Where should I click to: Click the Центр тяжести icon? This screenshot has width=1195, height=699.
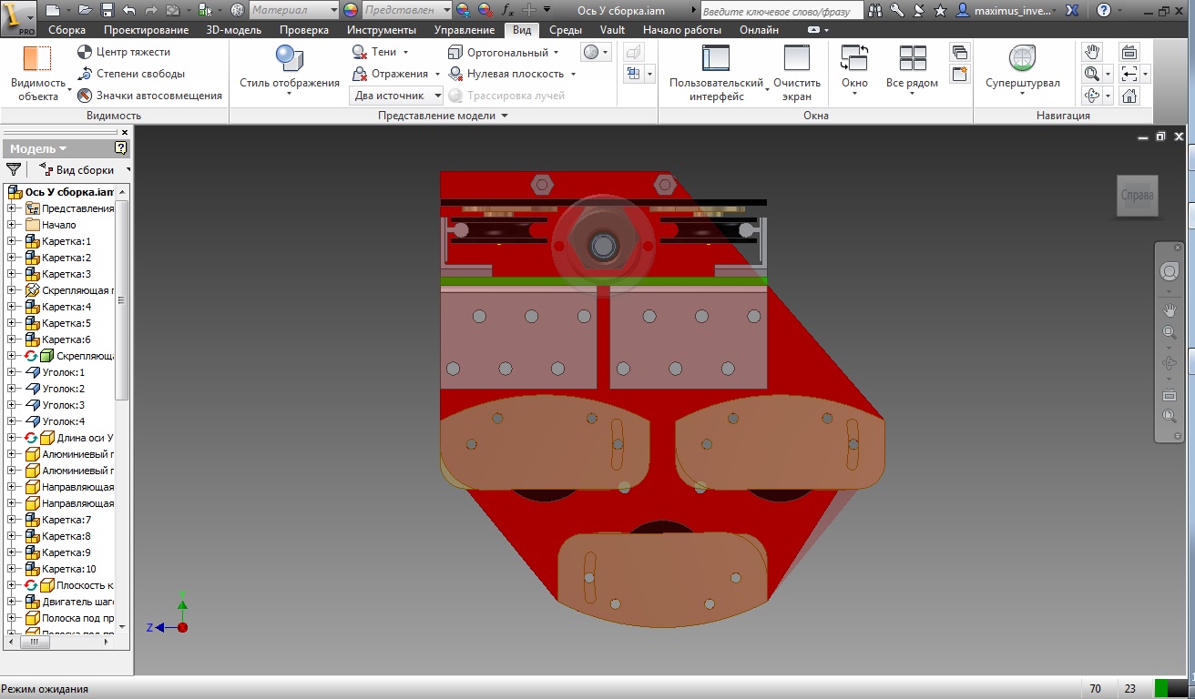(x=85, y=52)
